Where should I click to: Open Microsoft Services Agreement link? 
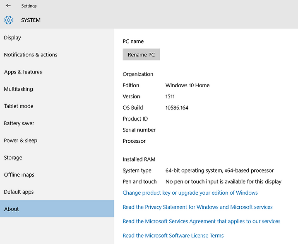pyautogui.click(x=202, y=221)
